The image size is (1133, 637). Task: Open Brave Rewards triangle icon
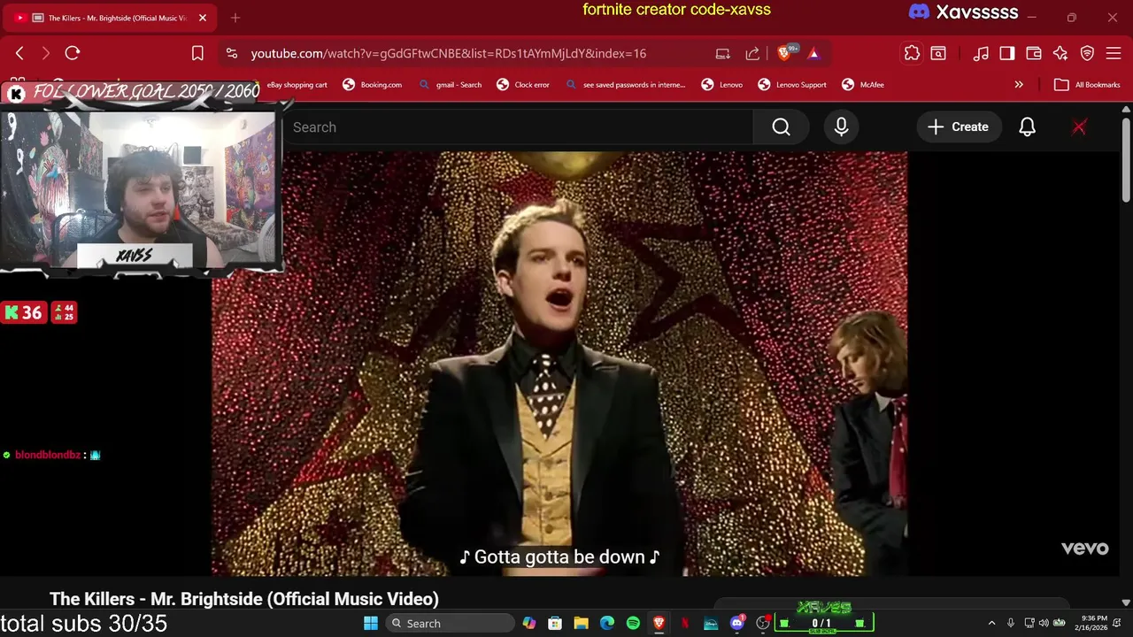tap(813, 53)
